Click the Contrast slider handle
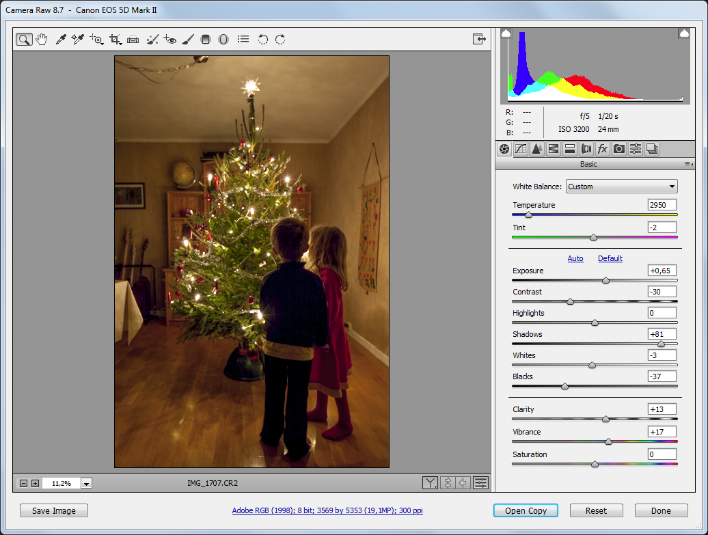 570,301
